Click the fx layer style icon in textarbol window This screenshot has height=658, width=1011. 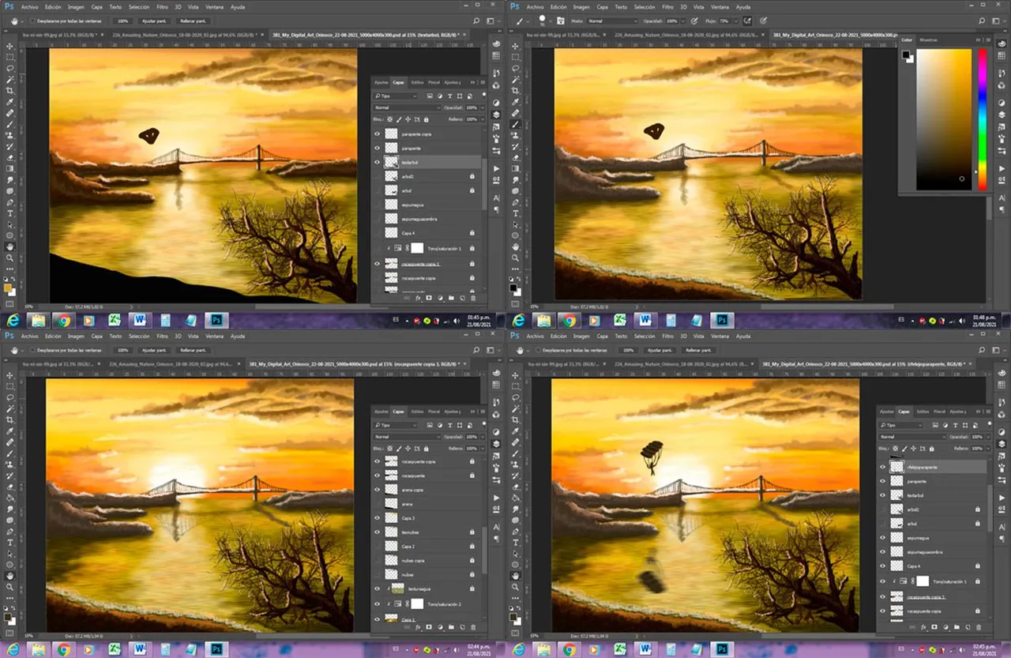click(418, 298)
